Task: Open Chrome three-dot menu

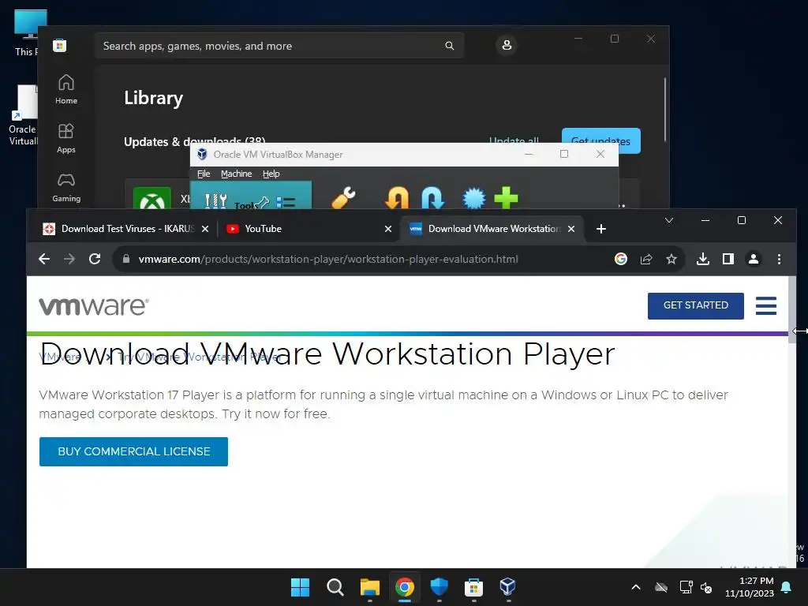Action: pyautogui.click(x=779, y=259)
